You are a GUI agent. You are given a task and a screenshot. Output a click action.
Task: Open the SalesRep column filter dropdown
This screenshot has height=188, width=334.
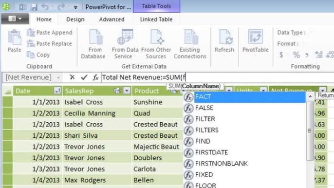coord(127,91)
